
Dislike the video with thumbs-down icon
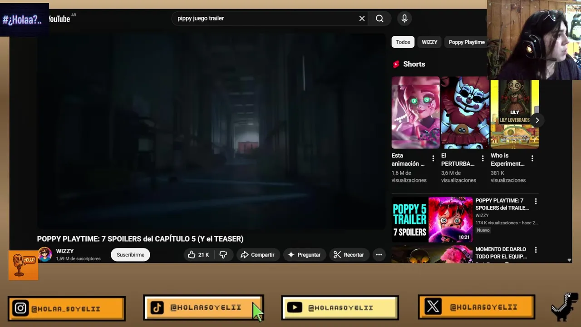223,255
